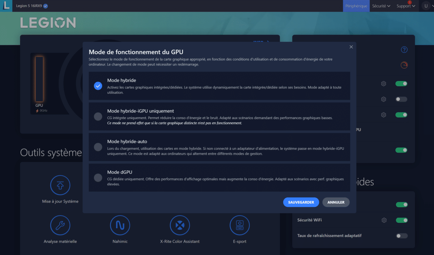The height and width of the screenshot is (255, 434).
Task: Open the Nahimic audio icon
Action: click(x=120, y=226)
